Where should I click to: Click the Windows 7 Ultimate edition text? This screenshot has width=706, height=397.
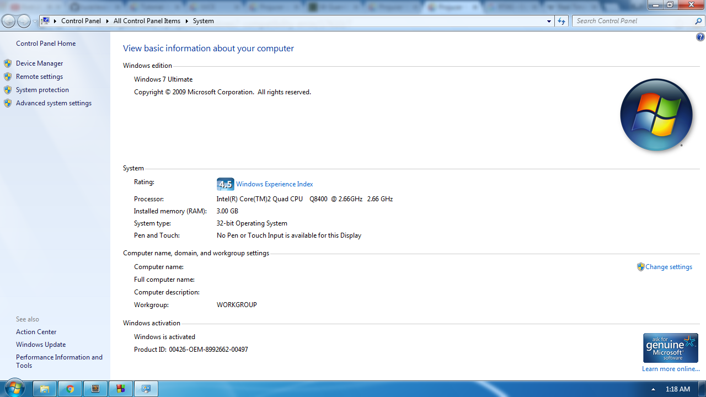(163, 79)
